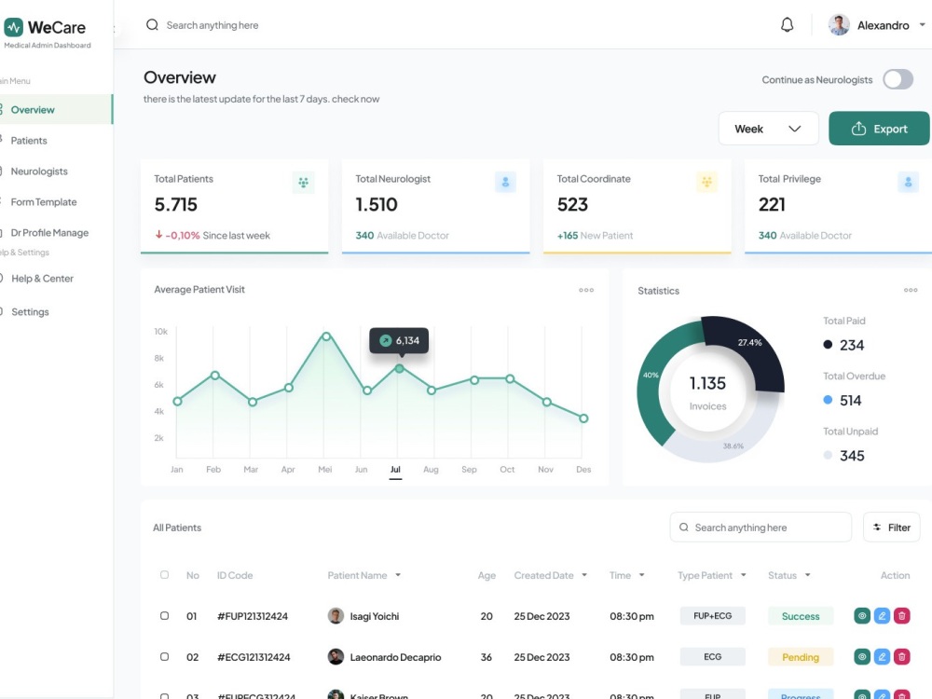Edit patient Laeonardo Decaprio record

882,657
